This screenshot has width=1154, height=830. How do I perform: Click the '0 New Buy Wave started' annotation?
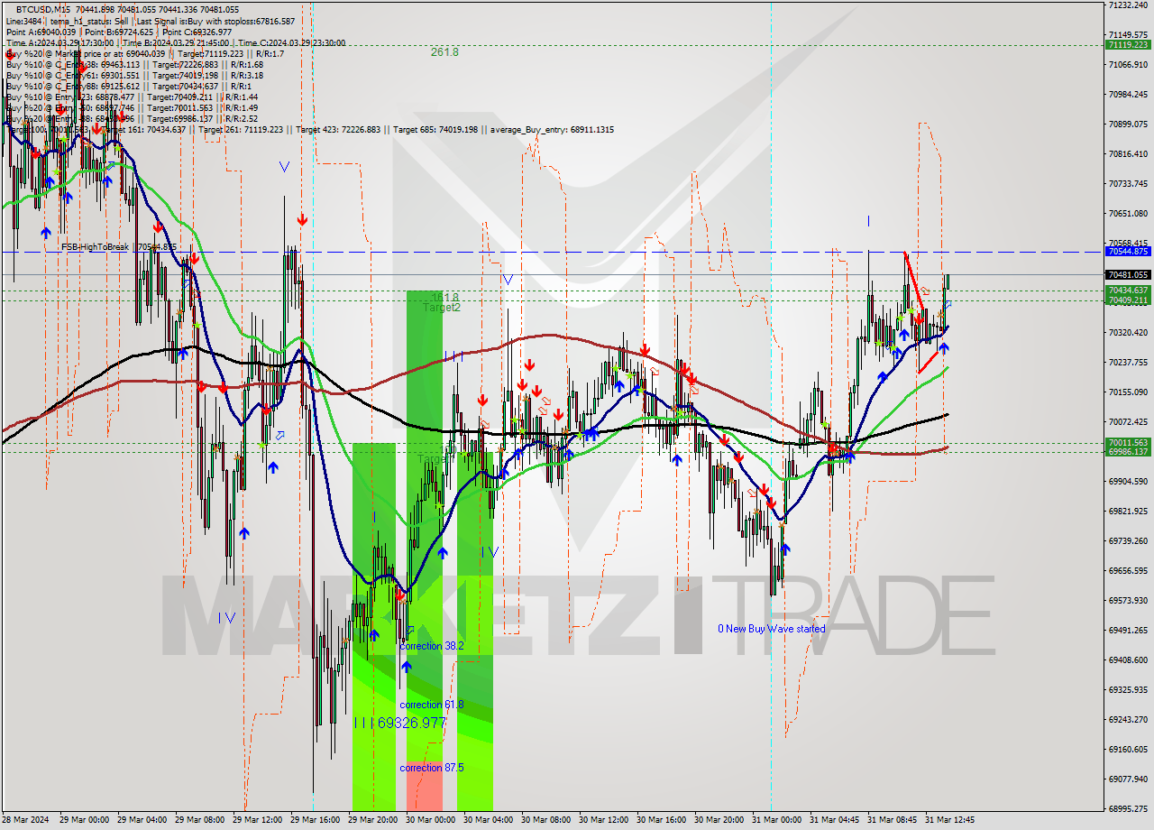(771, 629)
